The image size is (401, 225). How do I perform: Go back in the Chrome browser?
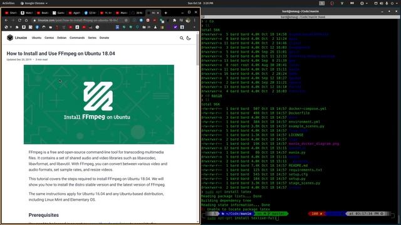click(x=6, y=20)
